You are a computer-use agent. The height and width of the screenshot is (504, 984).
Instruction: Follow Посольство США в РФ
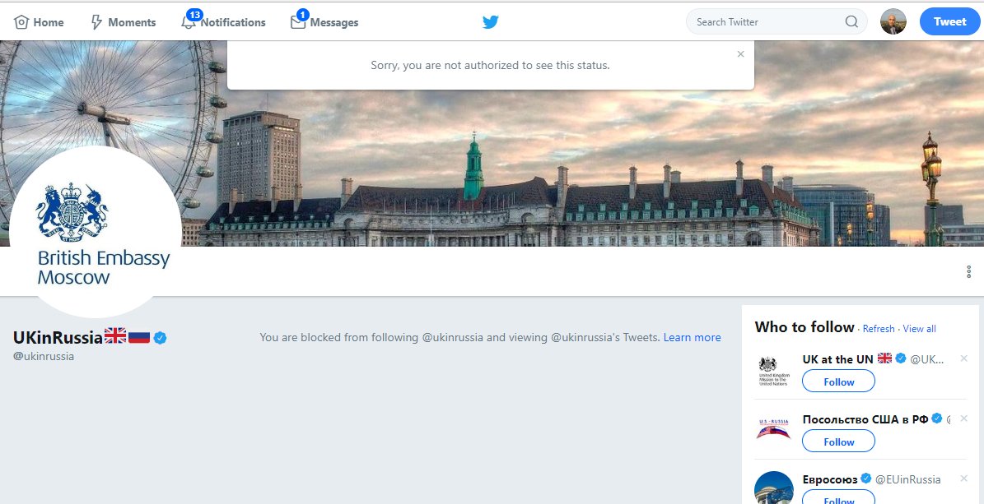pyautogui.click(x=838, y=442)
